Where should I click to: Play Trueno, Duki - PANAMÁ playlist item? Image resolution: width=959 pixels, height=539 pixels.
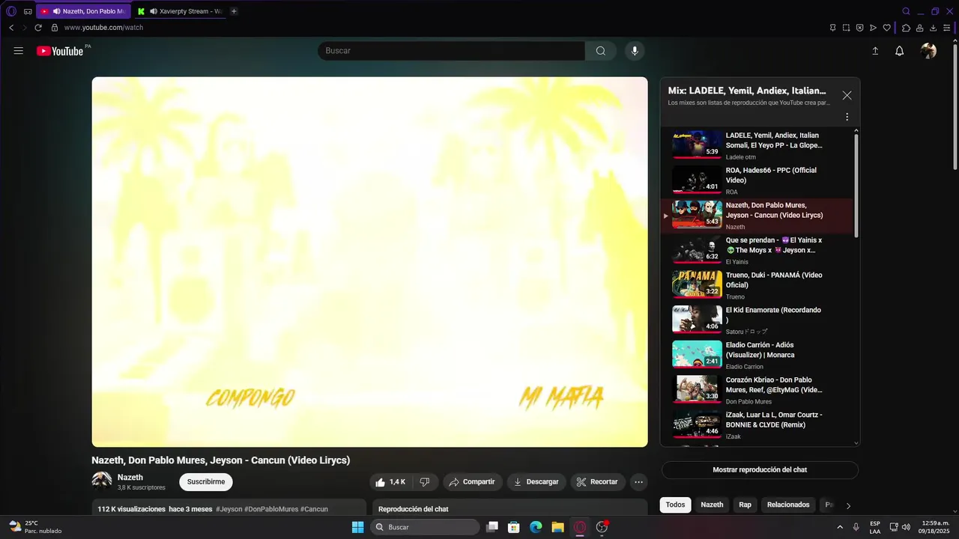pyautogui.click(x=757, y=285)
